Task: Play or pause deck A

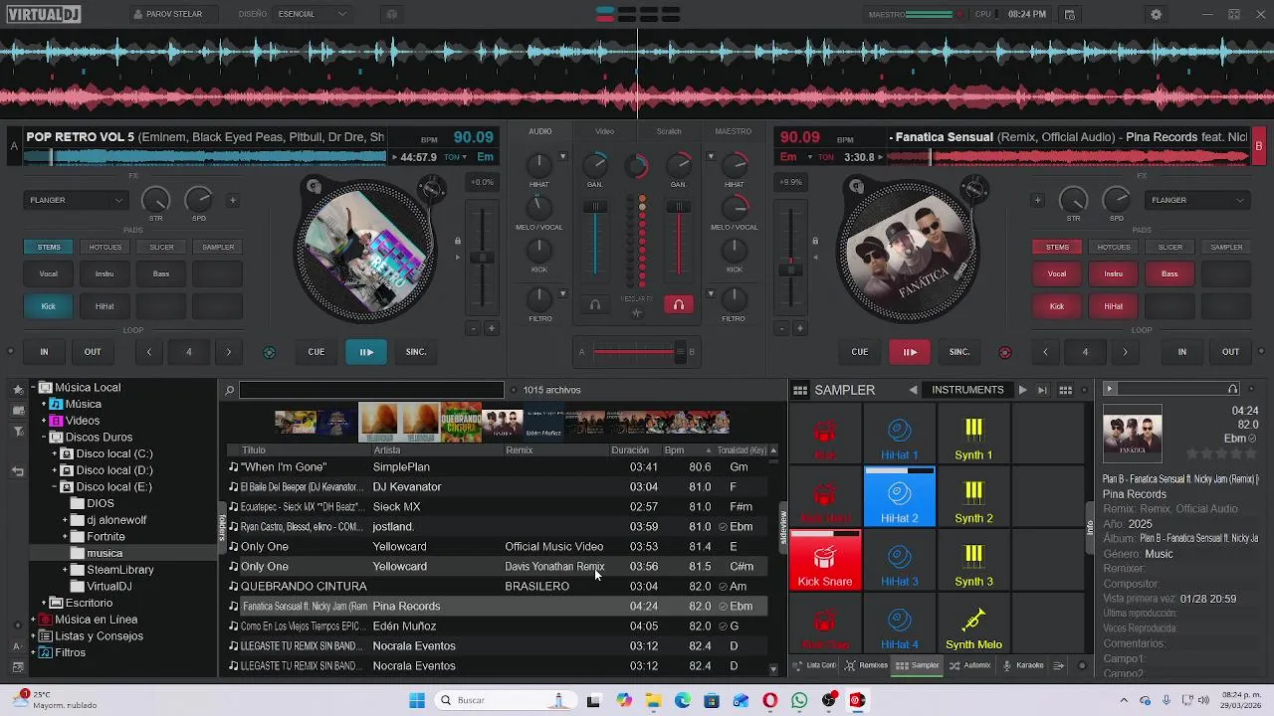Action: click(x=366, y=351)
